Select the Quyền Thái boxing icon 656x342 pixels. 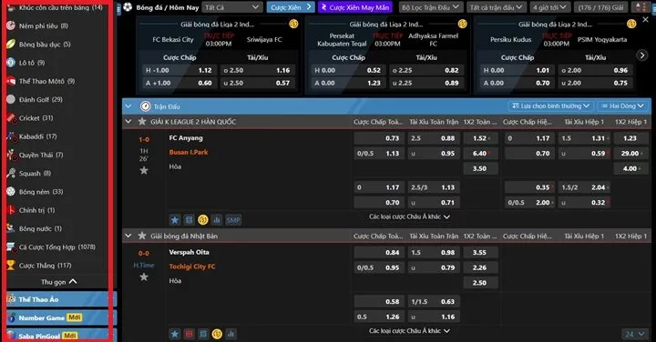tap(11, 155)
